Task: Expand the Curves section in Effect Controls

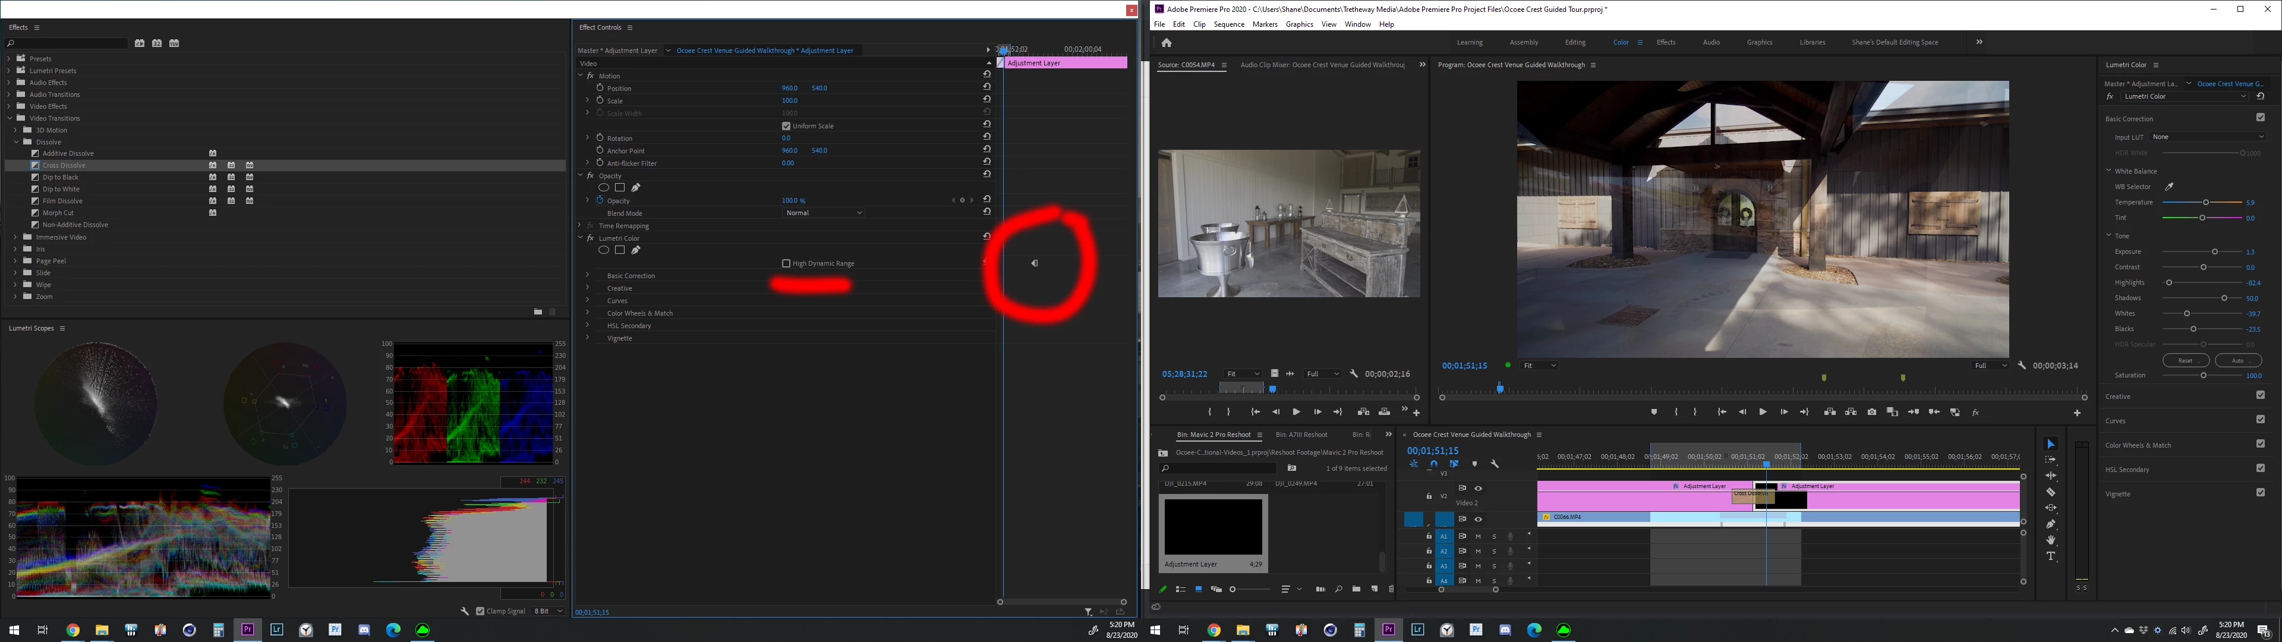Action: click(x=587, y=301)
